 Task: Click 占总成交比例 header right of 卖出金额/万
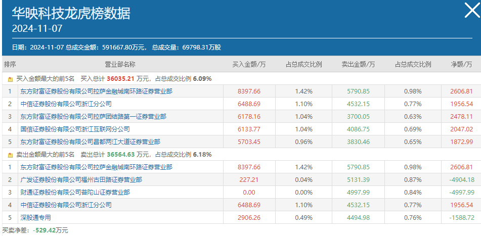(x=413, y=64)
